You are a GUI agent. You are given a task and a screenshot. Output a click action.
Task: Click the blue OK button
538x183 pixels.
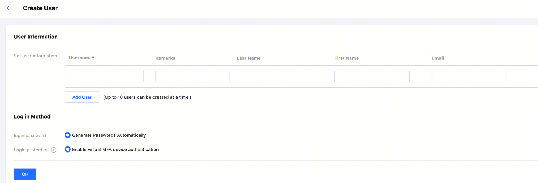pyautogui.click(x=25, y=174)
